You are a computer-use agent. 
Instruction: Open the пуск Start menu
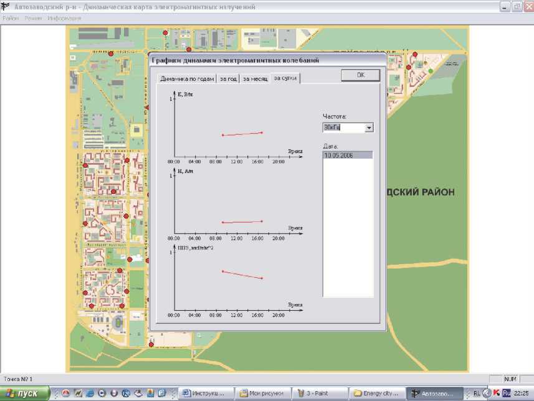coord(24,394)
